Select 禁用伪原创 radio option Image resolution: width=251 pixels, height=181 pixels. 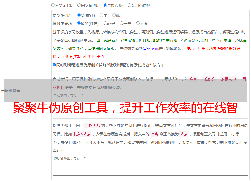coord(129,5)
